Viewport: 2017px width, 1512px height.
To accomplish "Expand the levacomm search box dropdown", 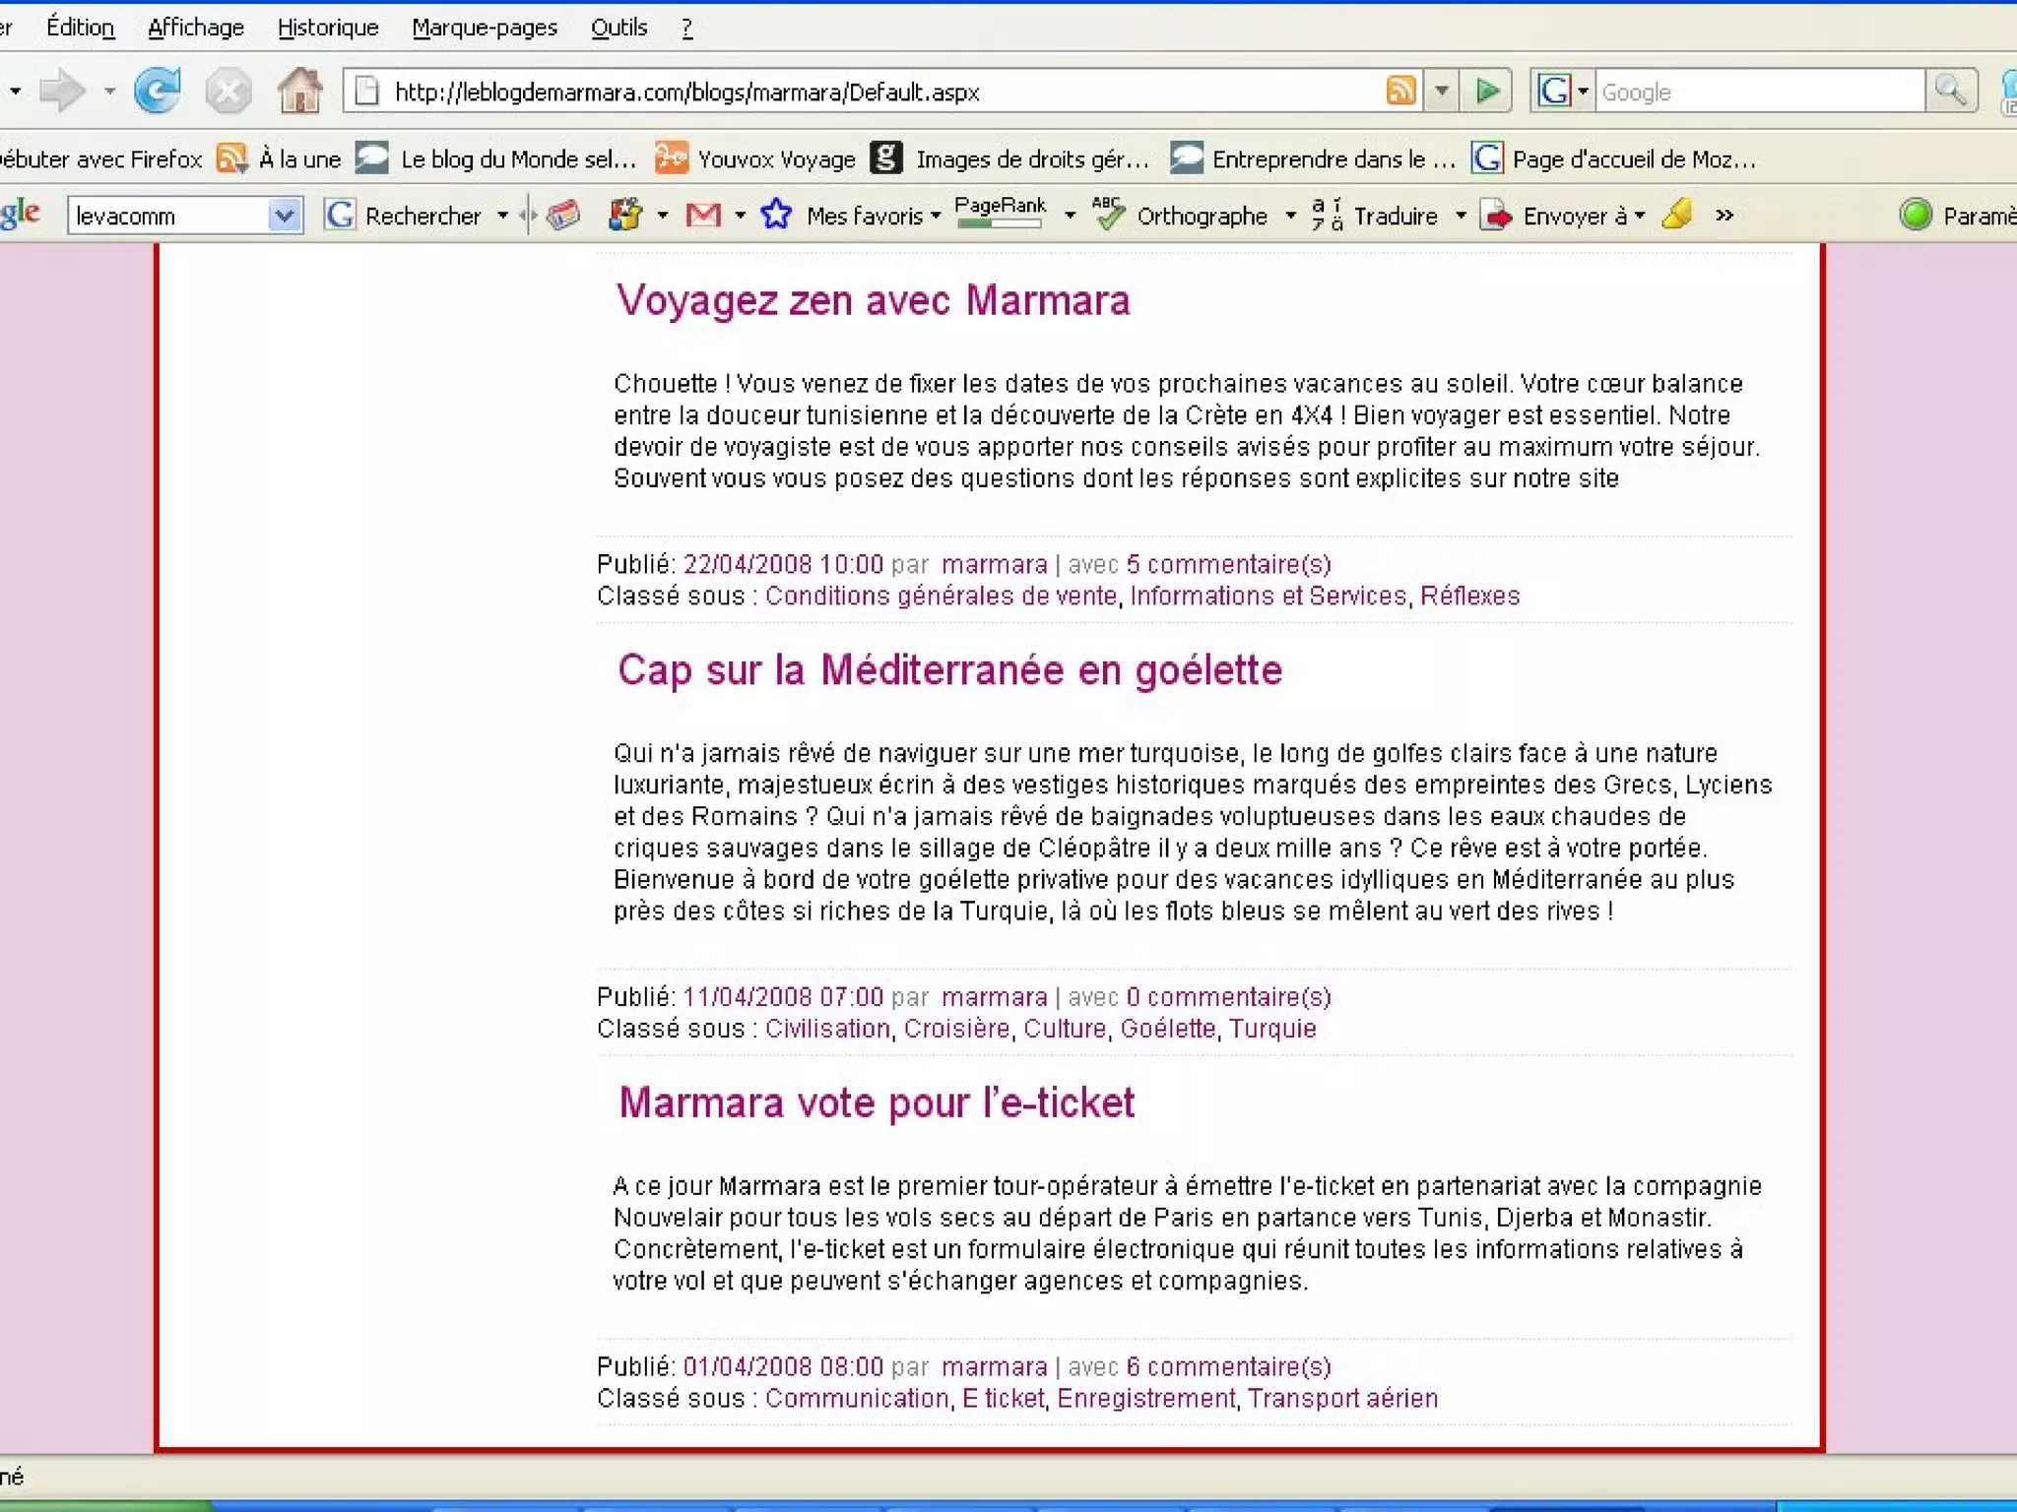I will 284,215.
